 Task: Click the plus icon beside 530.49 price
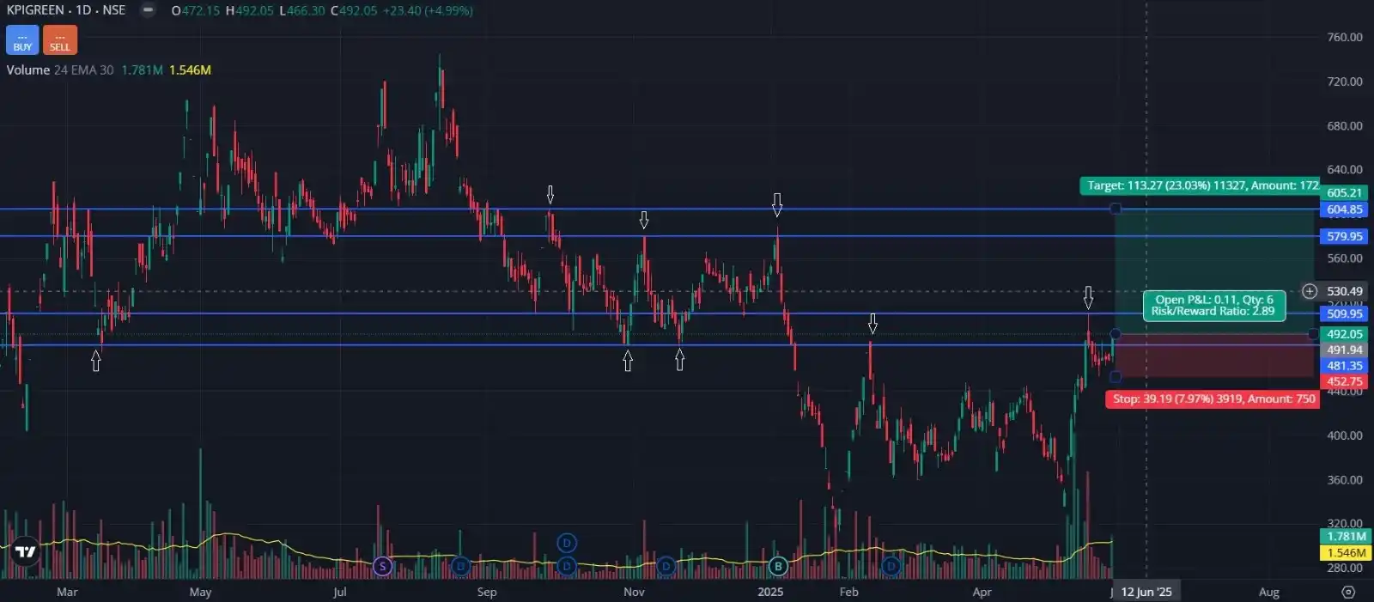click(x=1310, y=291)
